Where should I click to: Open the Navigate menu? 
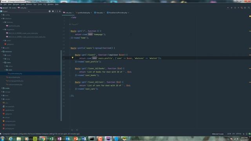[x=16, y=4]
